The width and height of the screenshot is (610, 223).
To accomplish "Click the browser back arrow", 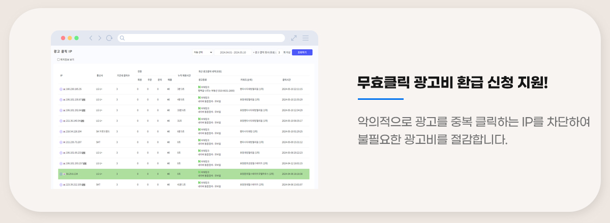I will 90,38.
